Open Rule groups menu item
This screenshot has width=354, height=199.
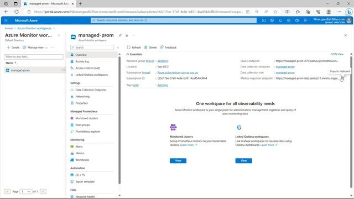click(82, 125)
